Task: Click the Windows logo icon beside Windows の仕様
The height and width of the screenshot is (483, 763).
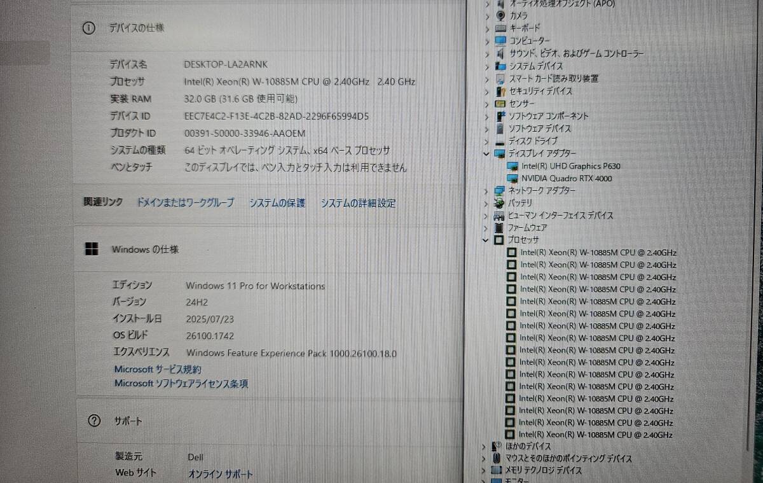Action: coord(92,249)
